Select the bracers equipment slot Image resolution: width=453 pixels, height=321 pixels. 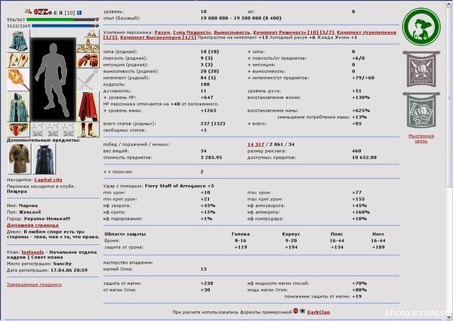pos(18,60)
